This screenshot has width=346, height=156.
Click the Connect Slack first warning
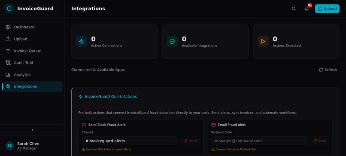pyautogui.click(x=106, y=150)
